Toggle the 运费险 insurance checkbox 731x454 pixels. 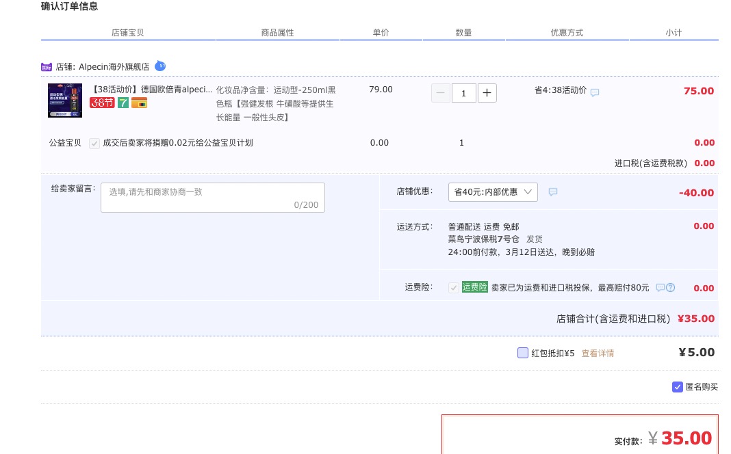(x=453, y=288)
